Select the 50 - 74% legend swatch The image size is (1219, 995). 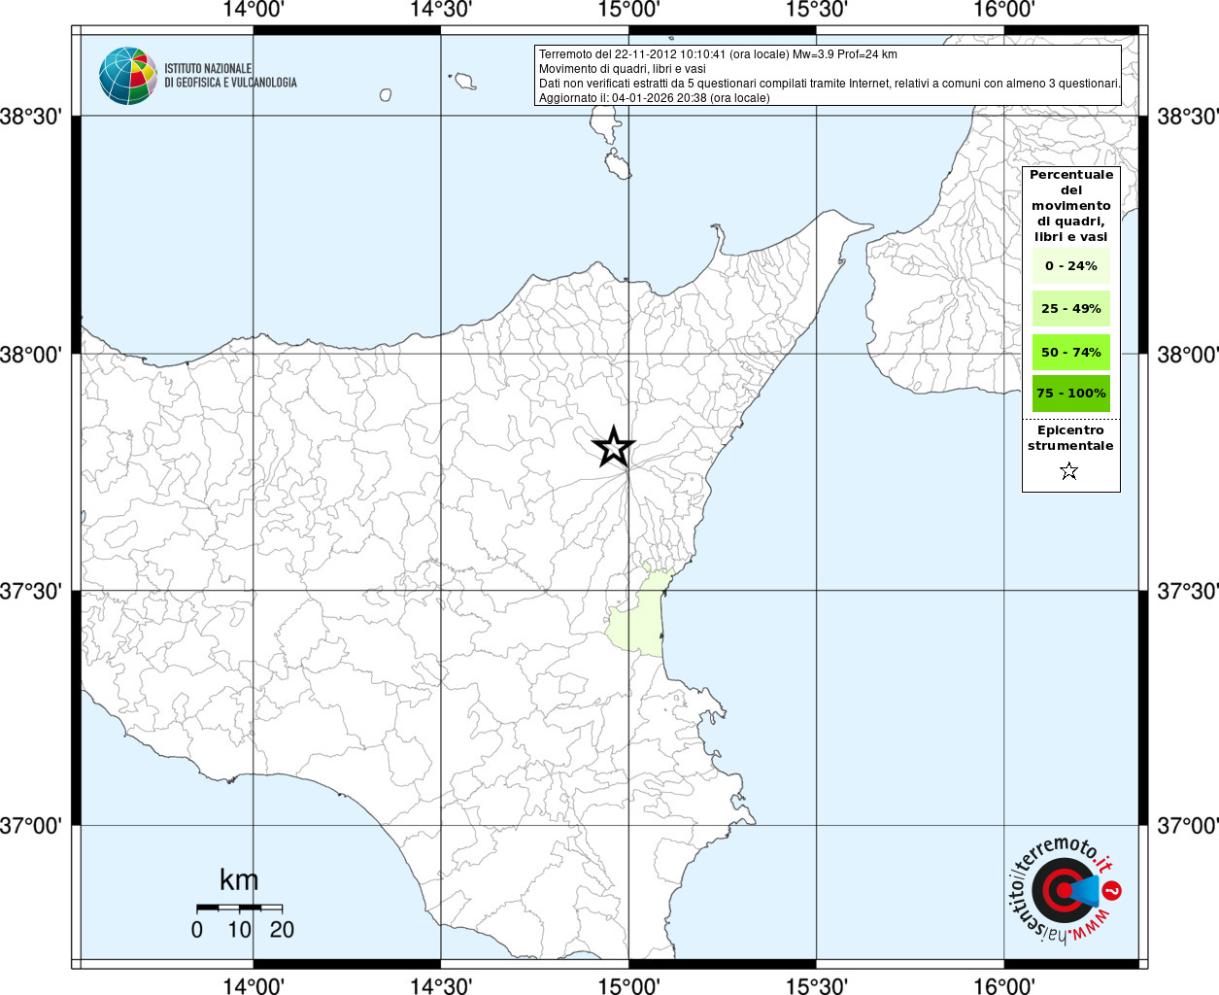1071,352
